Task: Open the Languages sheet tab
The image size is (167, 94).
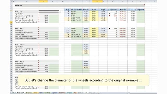Action: (x=92, y=93)
